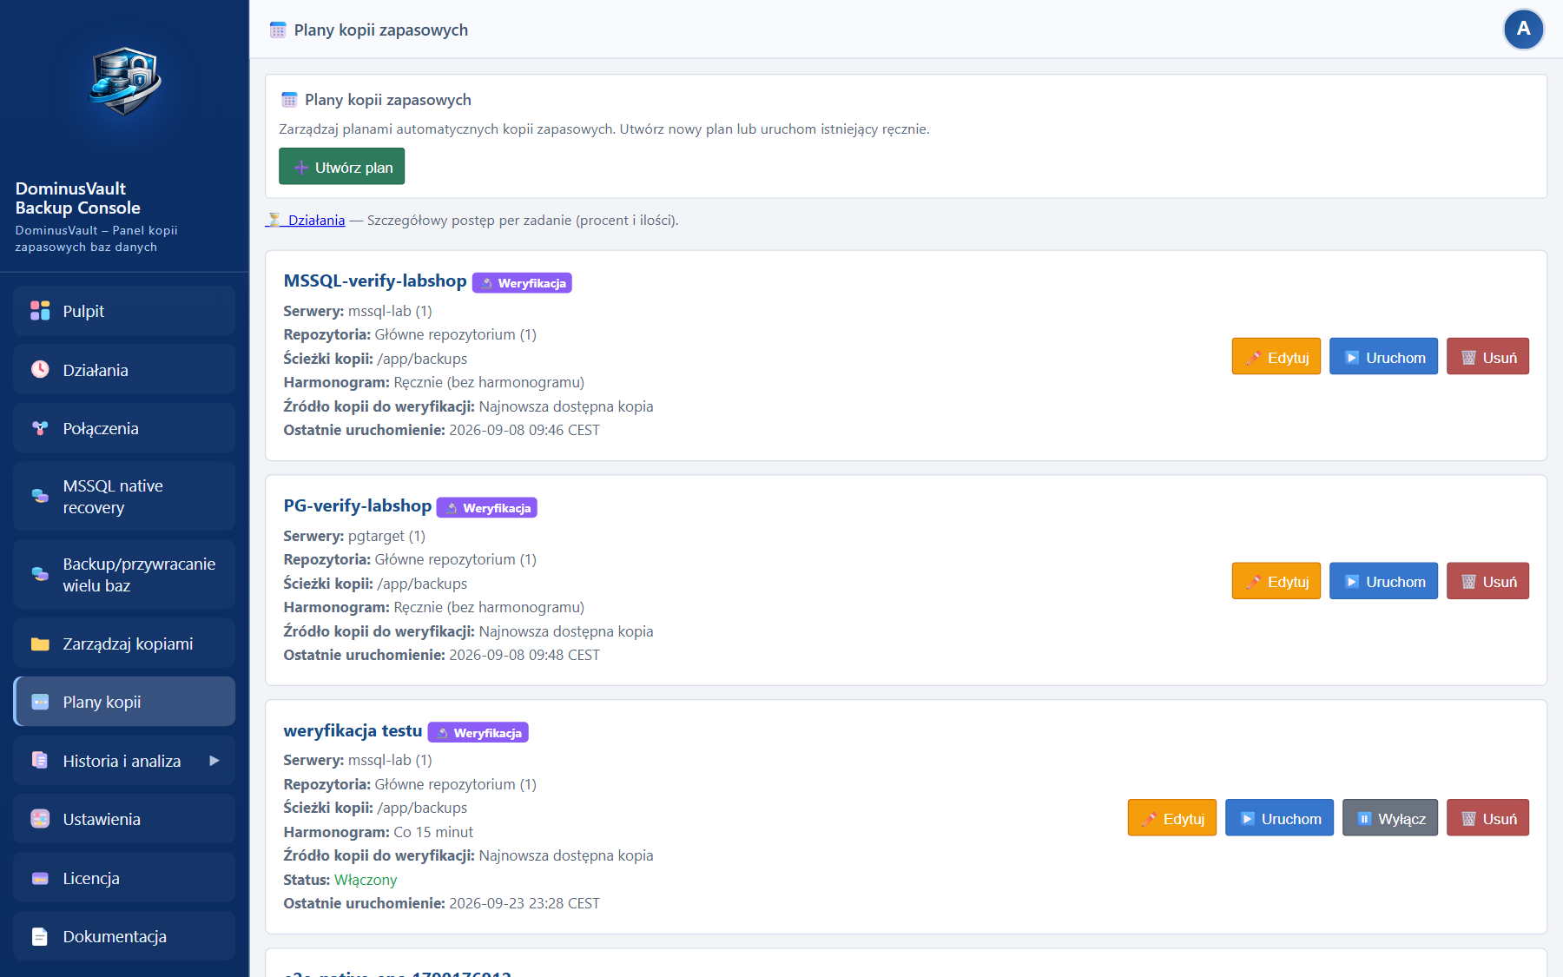Image resolution: width=1563 pixels, height=977 pixels.
Task: Delete the PG-verify-labshop plan
Action: (x=1488, y=581)
